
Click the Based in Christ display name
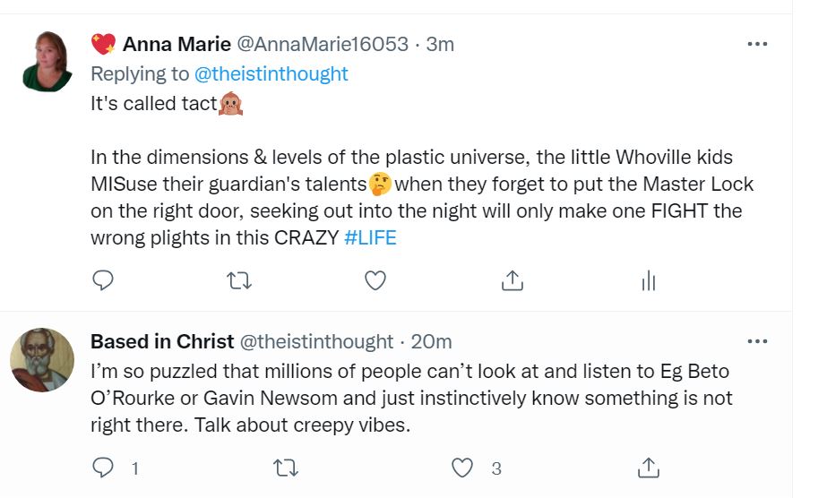[x=162, y=341]
